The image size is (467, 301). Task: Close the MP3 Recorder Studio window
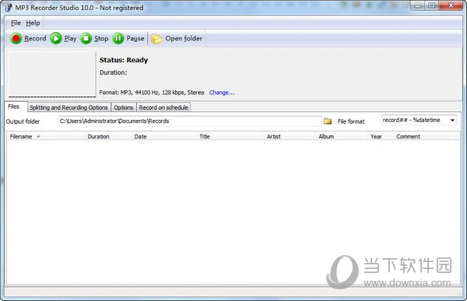tap(451, 6)
